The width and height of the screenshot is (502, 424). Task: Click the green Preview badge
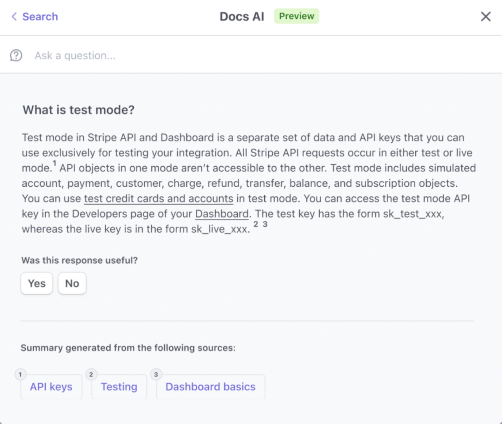point(296,16)
